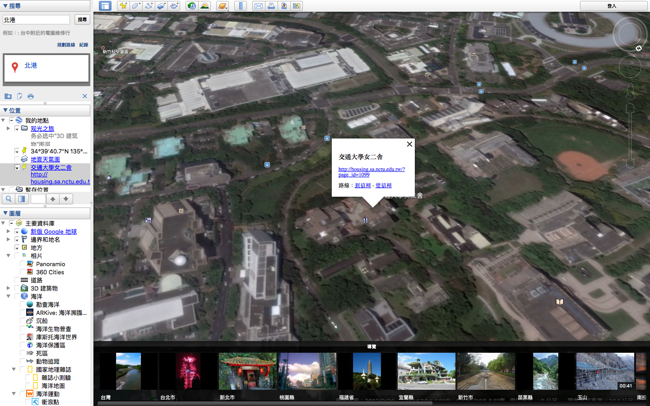The height and width of the screenshot is (406, 650).
Task: Click the Places panel search magnifier
Action: (x=8, y=199)
